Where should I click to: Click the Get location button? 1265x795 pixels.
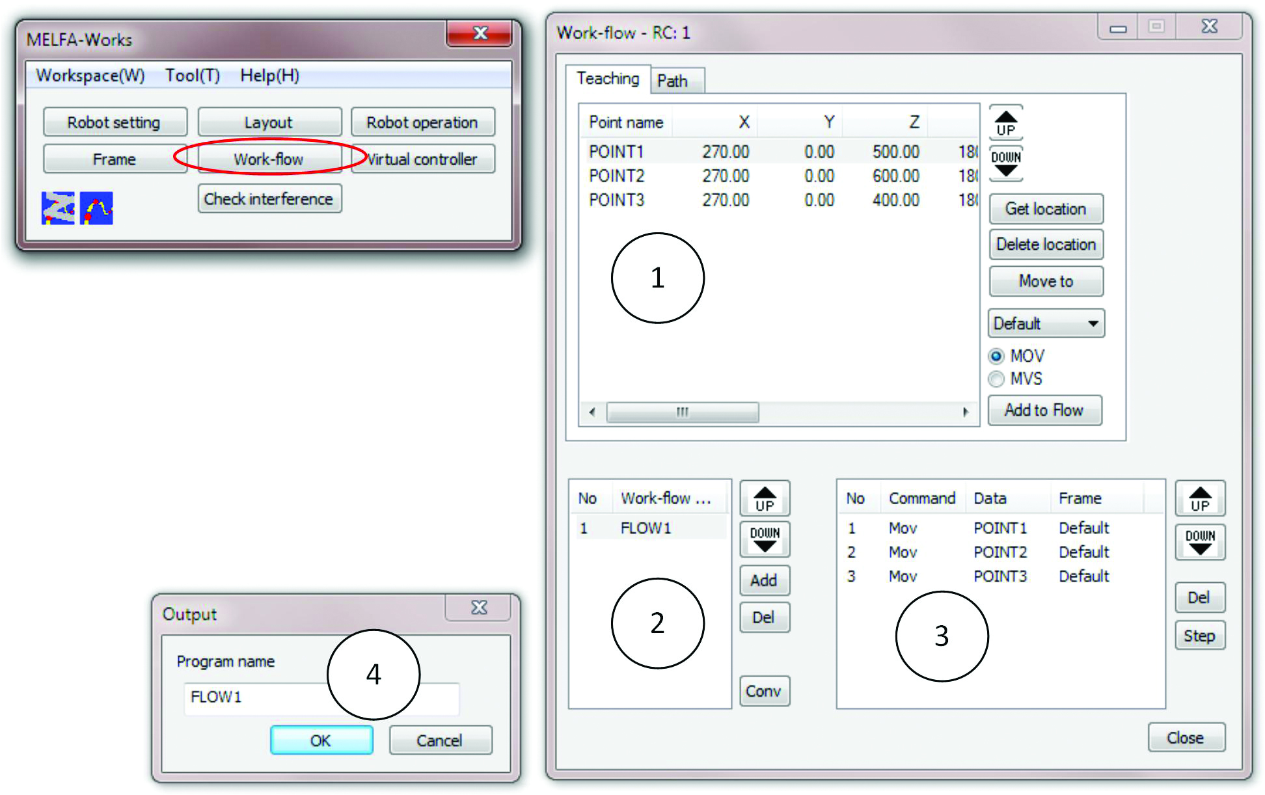pyautogui.click(x=1046, y=209)
